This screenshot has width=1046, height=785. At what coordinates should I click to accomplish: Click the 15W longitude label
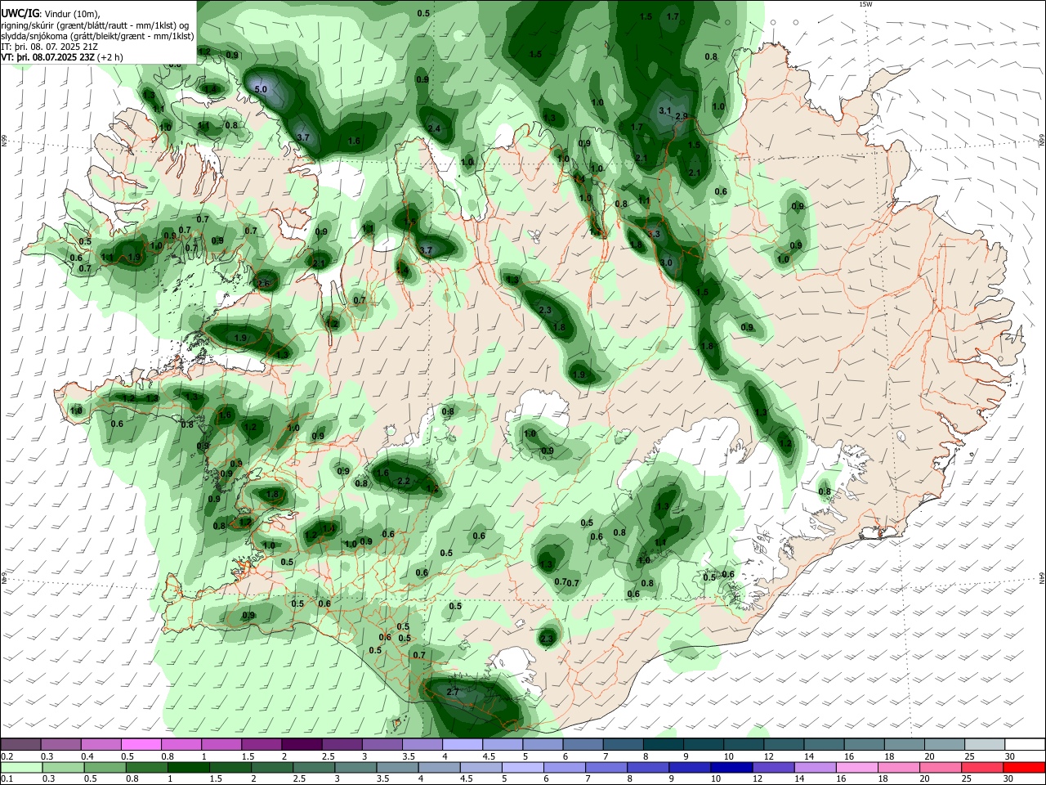pos(865,4)
